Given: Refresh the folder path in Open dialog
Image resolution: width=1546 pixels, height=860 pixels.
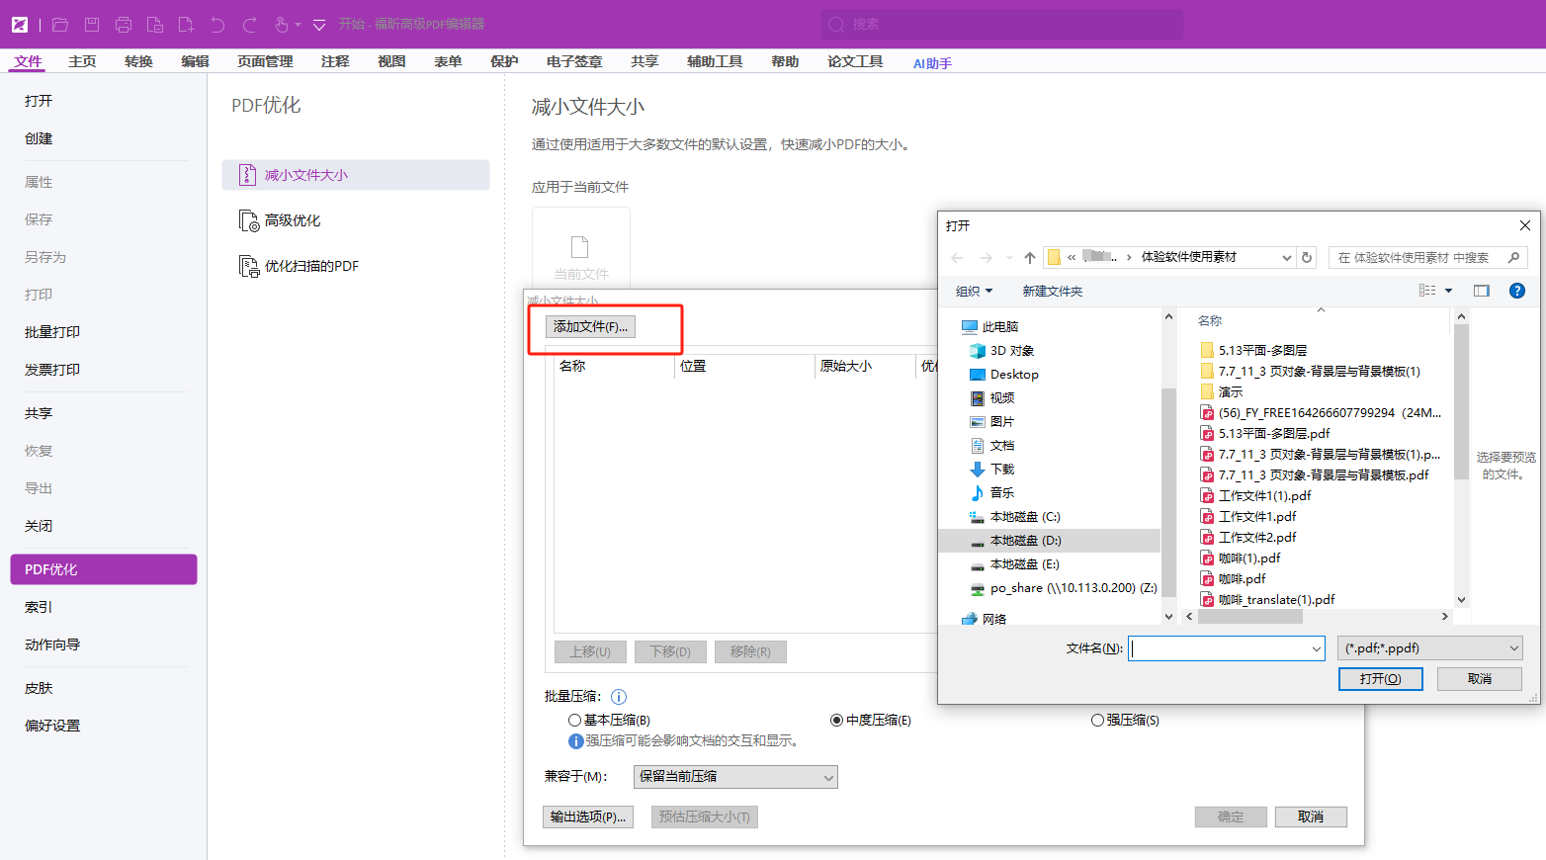Looking at the screenshot, I should pyautogui.click(x=1307, y=257).
